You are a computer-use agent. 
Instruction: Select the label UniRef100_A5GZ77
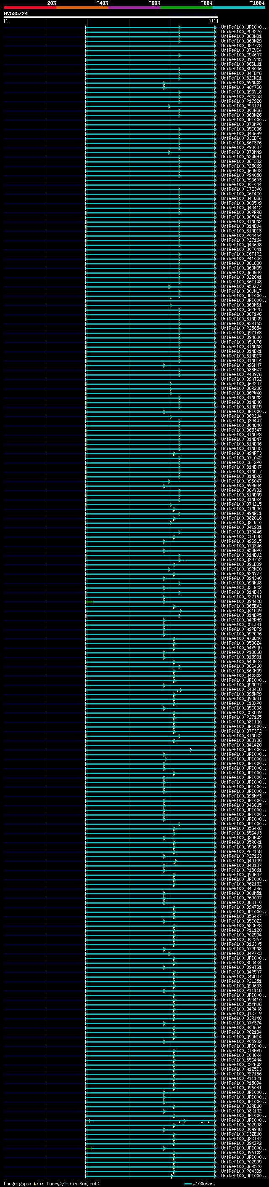pyautogui.click(x=241, y=287)
